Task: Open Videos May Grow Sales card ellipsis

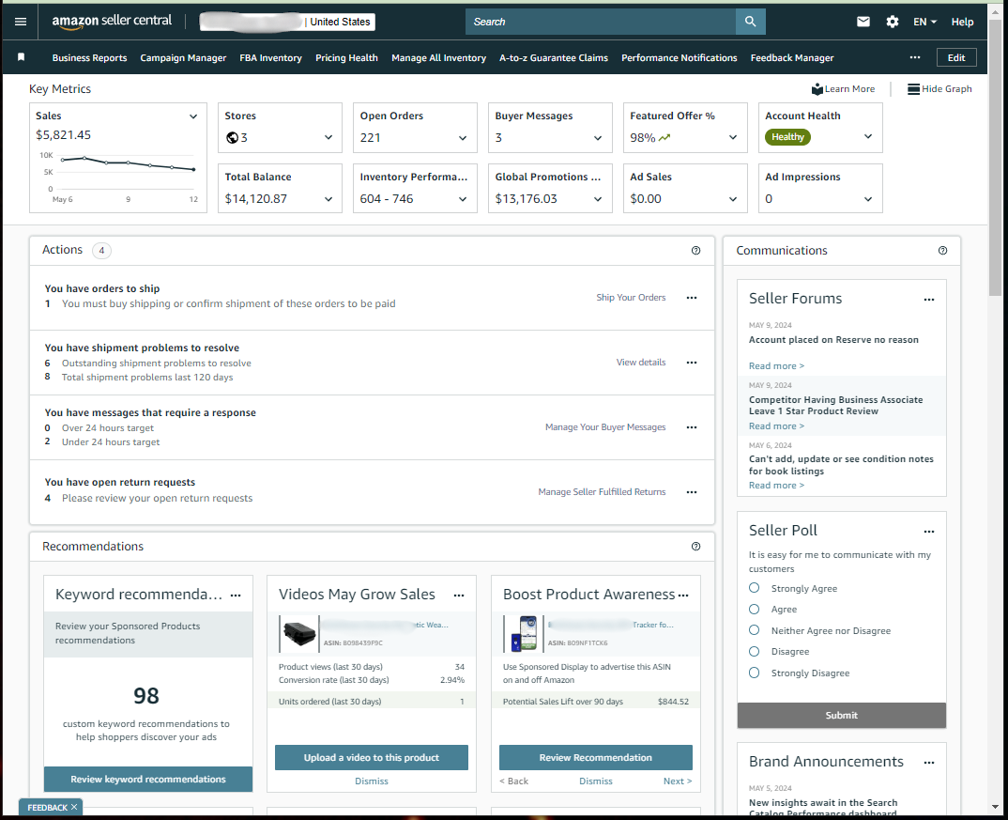Action: [x=459, y=596]
